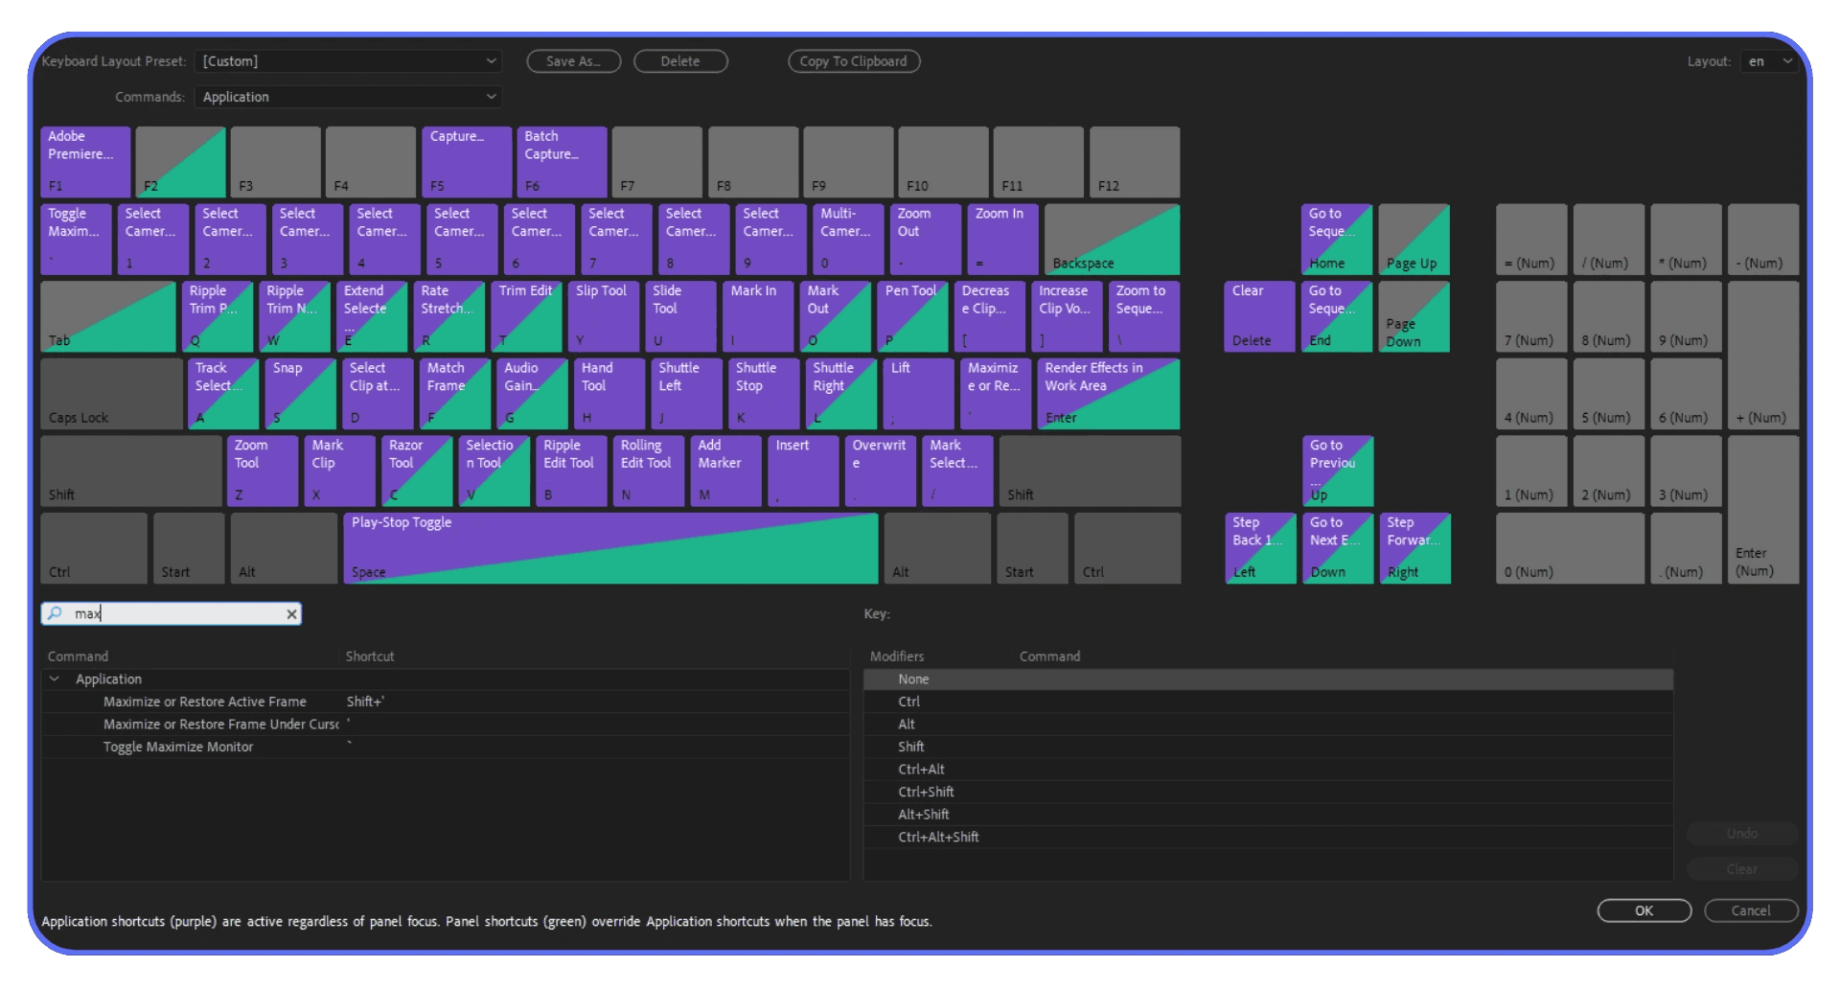Click the Pen Tool key
Screen dimensions: 1840x990
[x=911, y=316]
